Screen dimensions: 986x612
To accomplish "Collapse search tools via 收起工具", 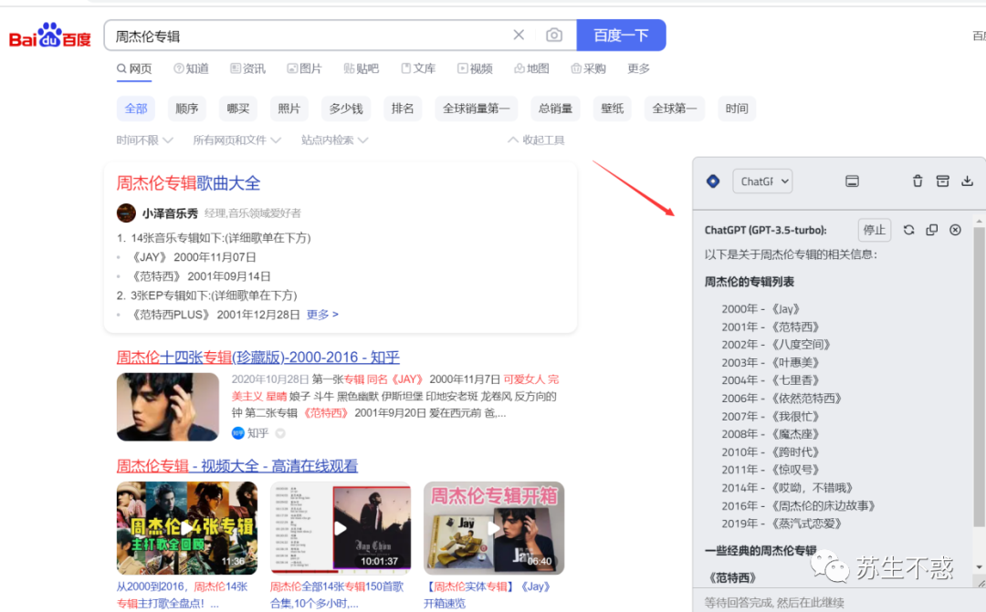I will pyautogui.click(x=537, y=140).
